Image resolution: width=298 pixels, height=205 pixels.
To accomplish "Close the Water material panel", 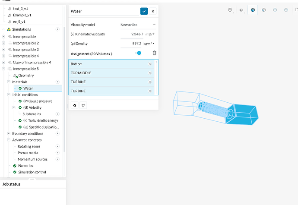I will tap(152, 11).
